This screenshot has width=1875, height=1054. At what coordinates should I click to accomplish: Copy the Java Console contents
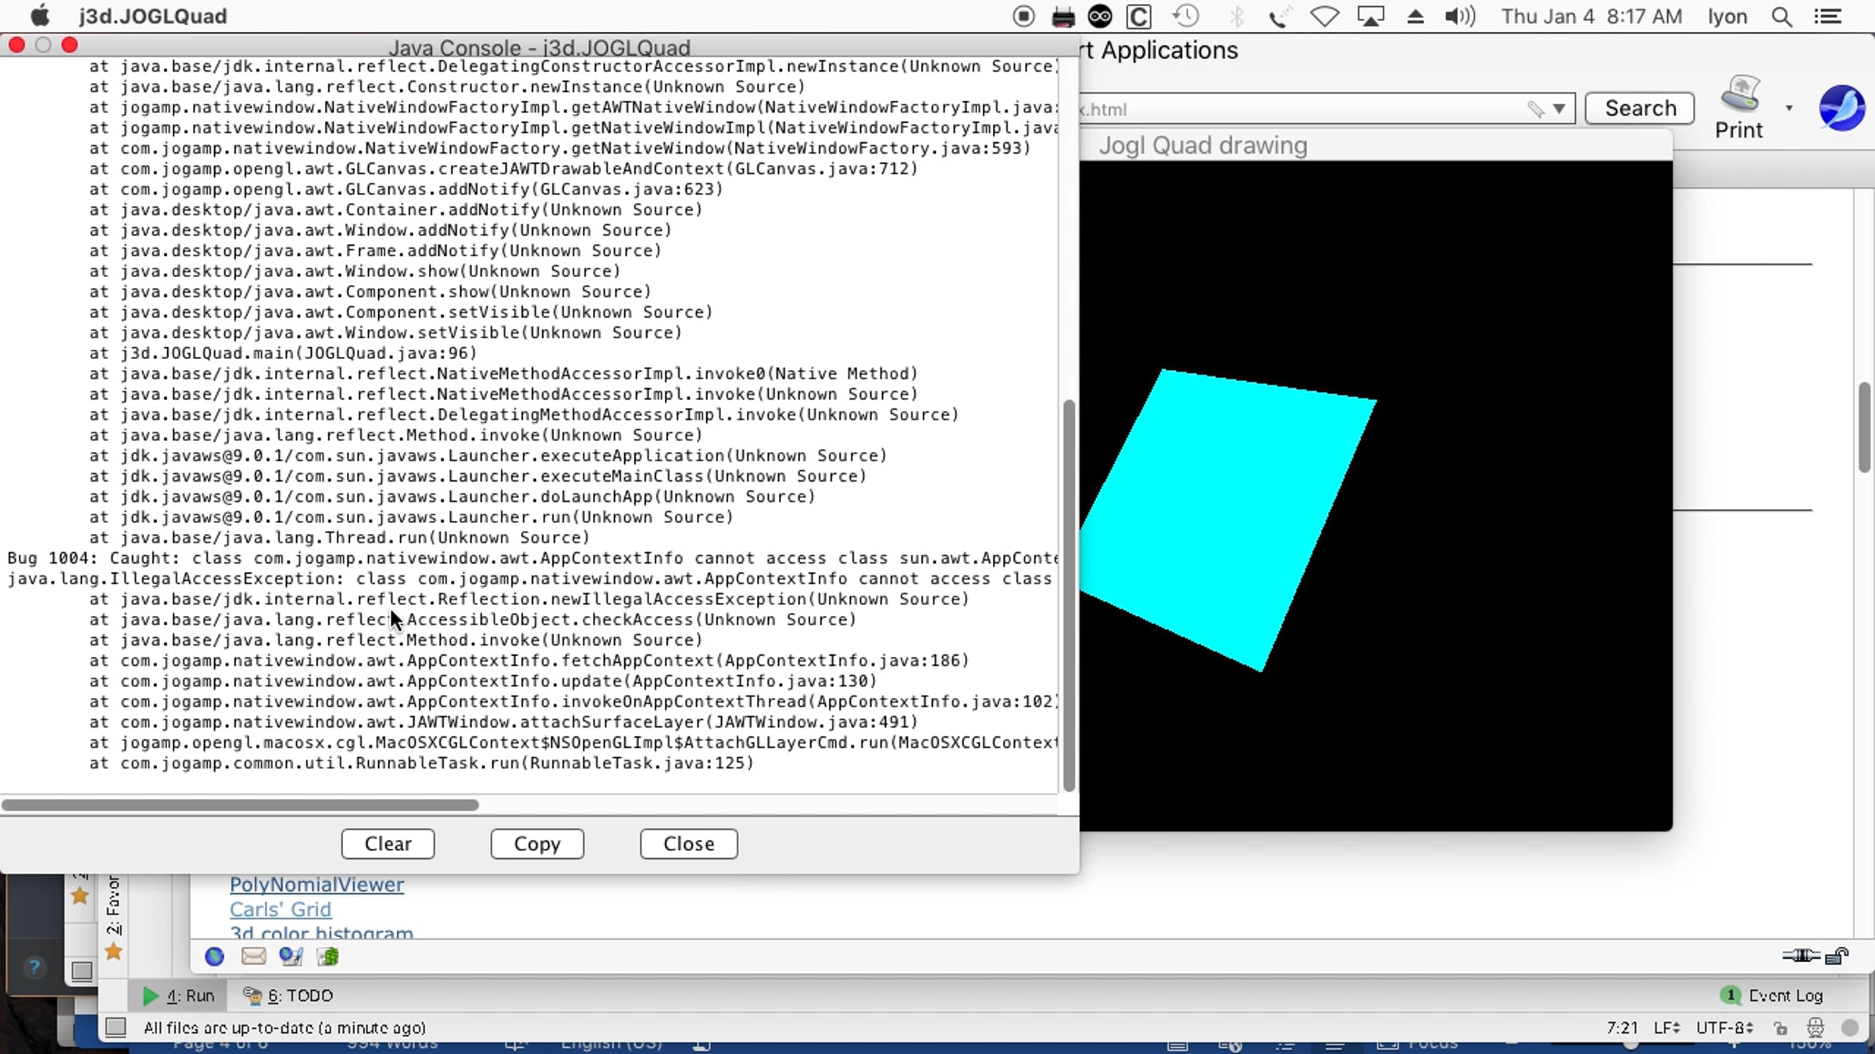(x=537, y=844)
